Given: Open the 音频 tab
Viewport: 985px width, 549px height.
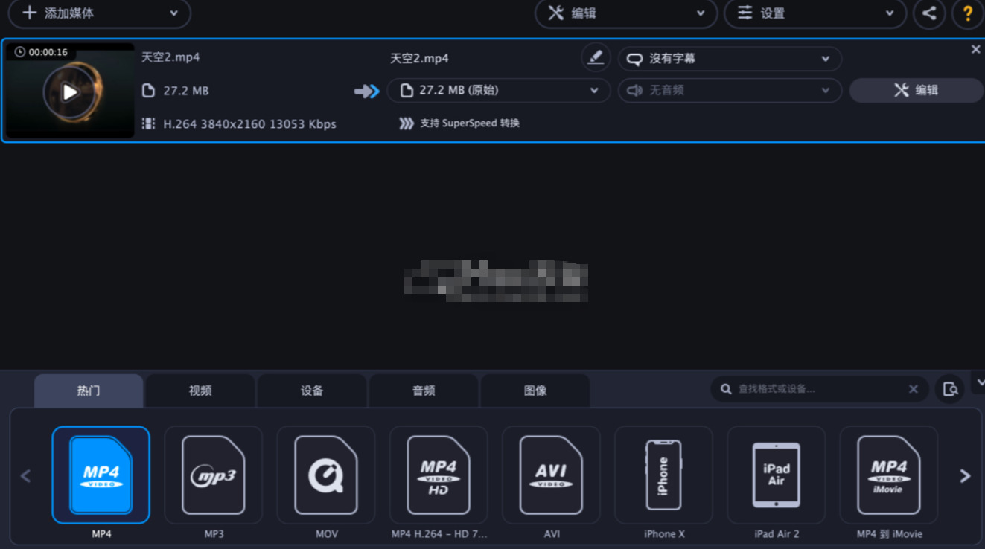Looking at the screenshot, I should click(x=424, y=391).
